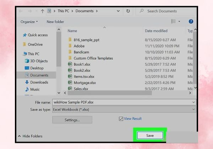Toggle the View Result checkbox
Image resolution: width=213 pixels, height=149 pixels.
click(121, 119)
